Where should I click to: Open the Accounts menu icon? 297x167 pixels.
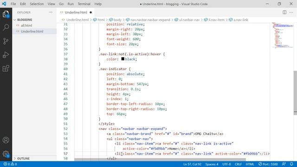point(6,140)
